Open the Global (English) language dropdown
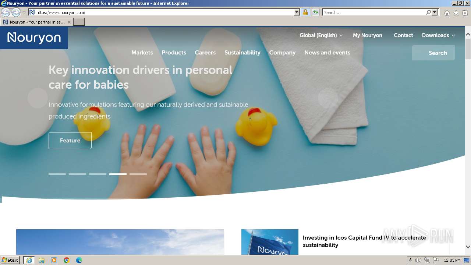 tap(321, 35)
